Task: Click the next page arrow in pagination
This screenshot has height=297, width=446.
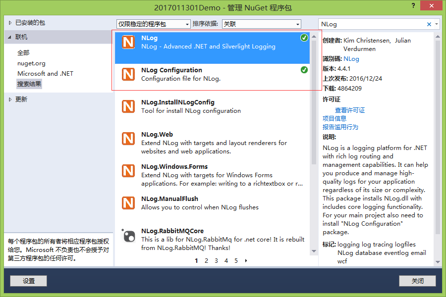Action: pos(246,261)
